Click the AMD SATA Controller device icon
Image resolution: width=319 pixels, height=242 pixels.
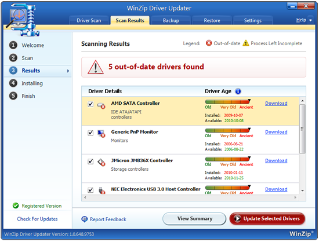(x=101, y=105)
